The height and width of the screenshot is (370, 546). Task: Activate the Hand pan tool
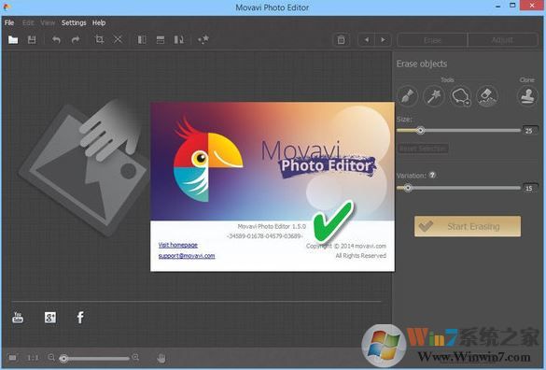pos(161,358)
